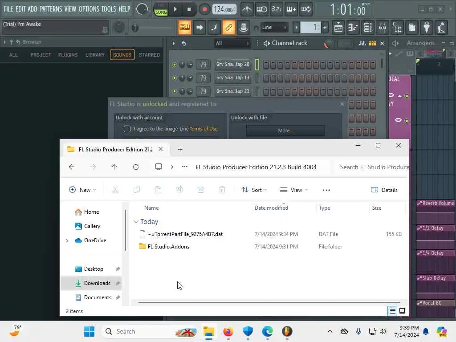456x342 pixels.
Task: Open the Line snap dropdown
Action: (x=274, y=27)
